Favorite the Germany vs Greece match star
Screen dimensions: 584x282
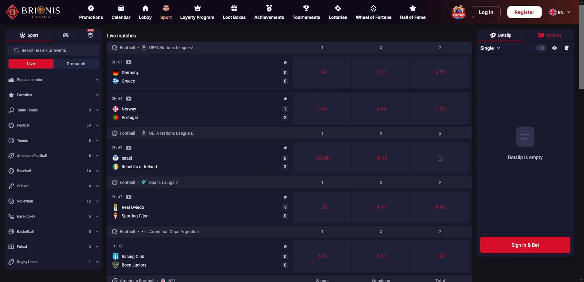point(285,62)
